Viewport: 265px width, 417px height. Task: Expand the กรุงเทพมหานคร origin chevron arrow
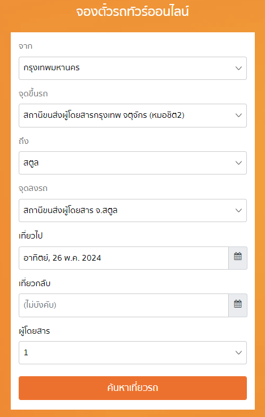click(x=238, y=68)
